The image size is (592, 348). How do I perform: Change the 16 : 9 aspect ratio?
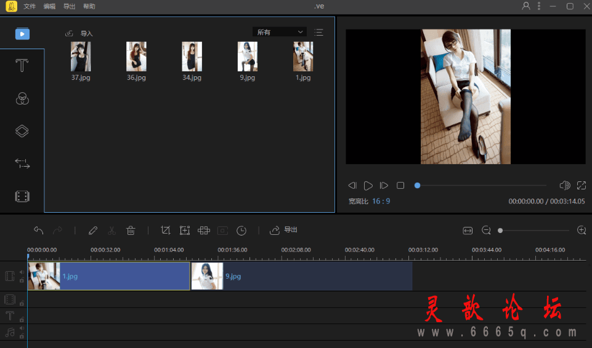click(x=381, y=201)
